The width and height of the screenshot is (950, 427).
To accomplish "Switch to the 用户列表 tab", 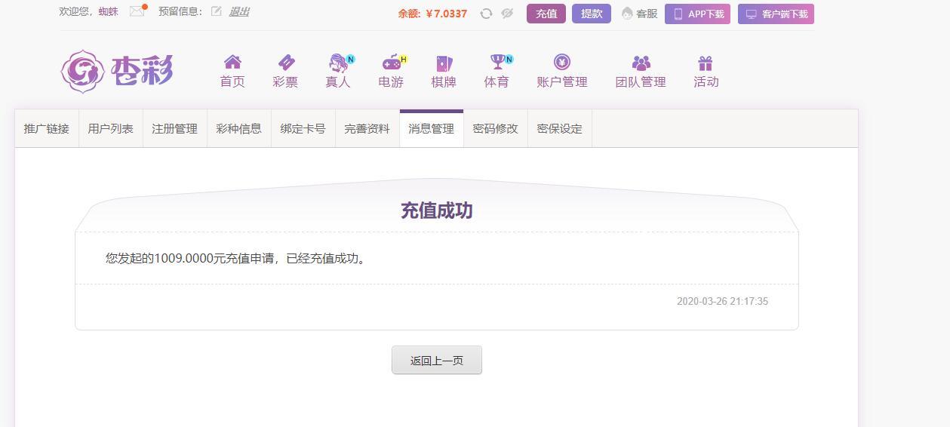I will click(x=111, y=128).
